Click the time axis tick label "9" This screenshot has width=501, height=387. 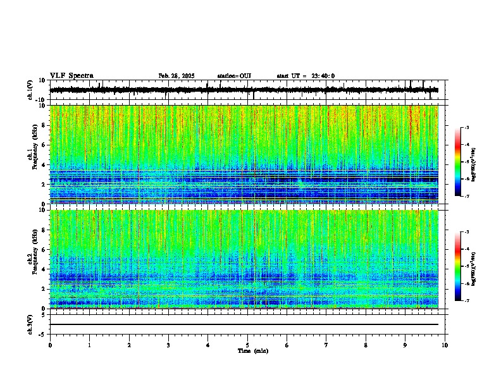point(405,345)
